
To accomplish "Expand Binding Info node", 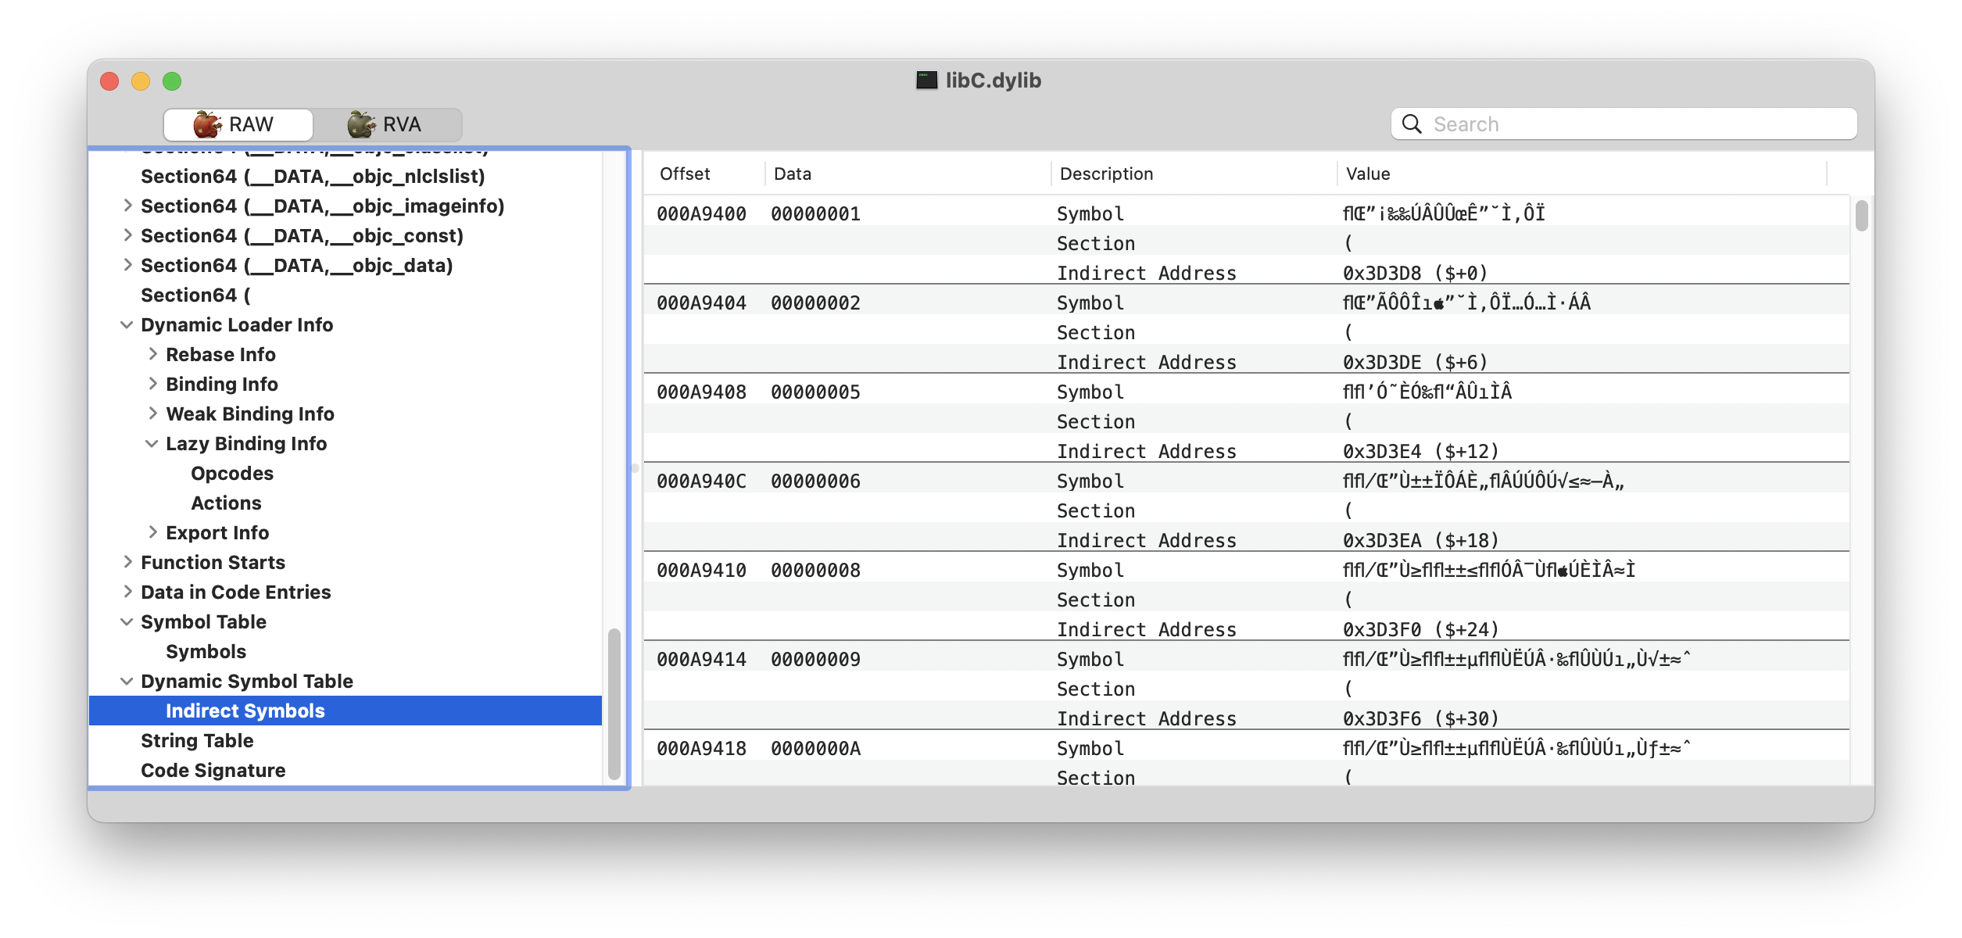I will point(152,384).
